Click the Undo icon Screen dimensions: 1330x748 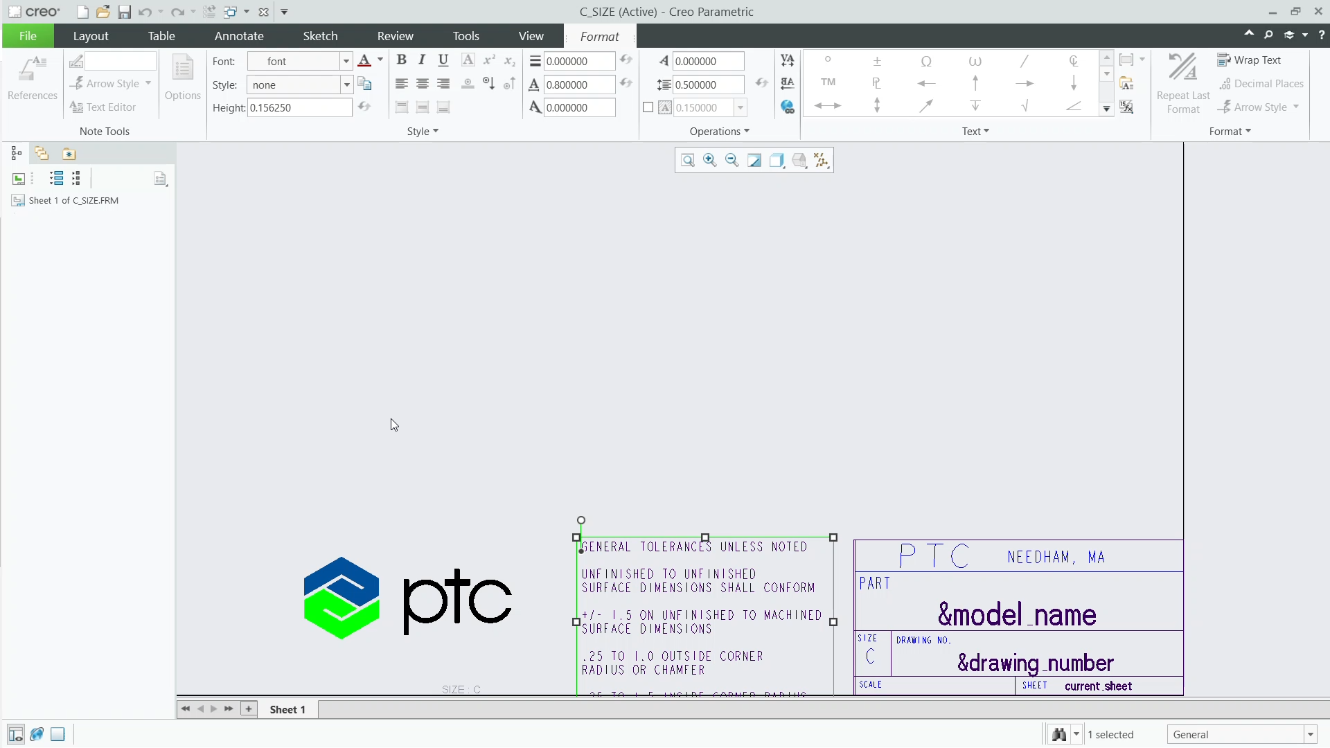(145, 12)
